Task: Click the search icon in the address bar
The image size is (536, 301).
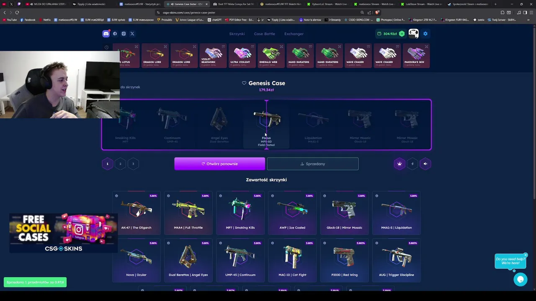Action: point(362,13)
